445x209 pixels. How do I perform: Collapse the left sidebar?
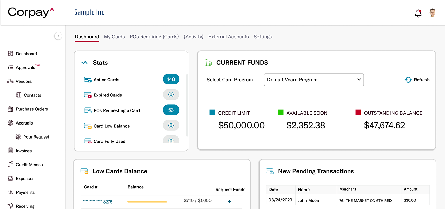(58, 36)
